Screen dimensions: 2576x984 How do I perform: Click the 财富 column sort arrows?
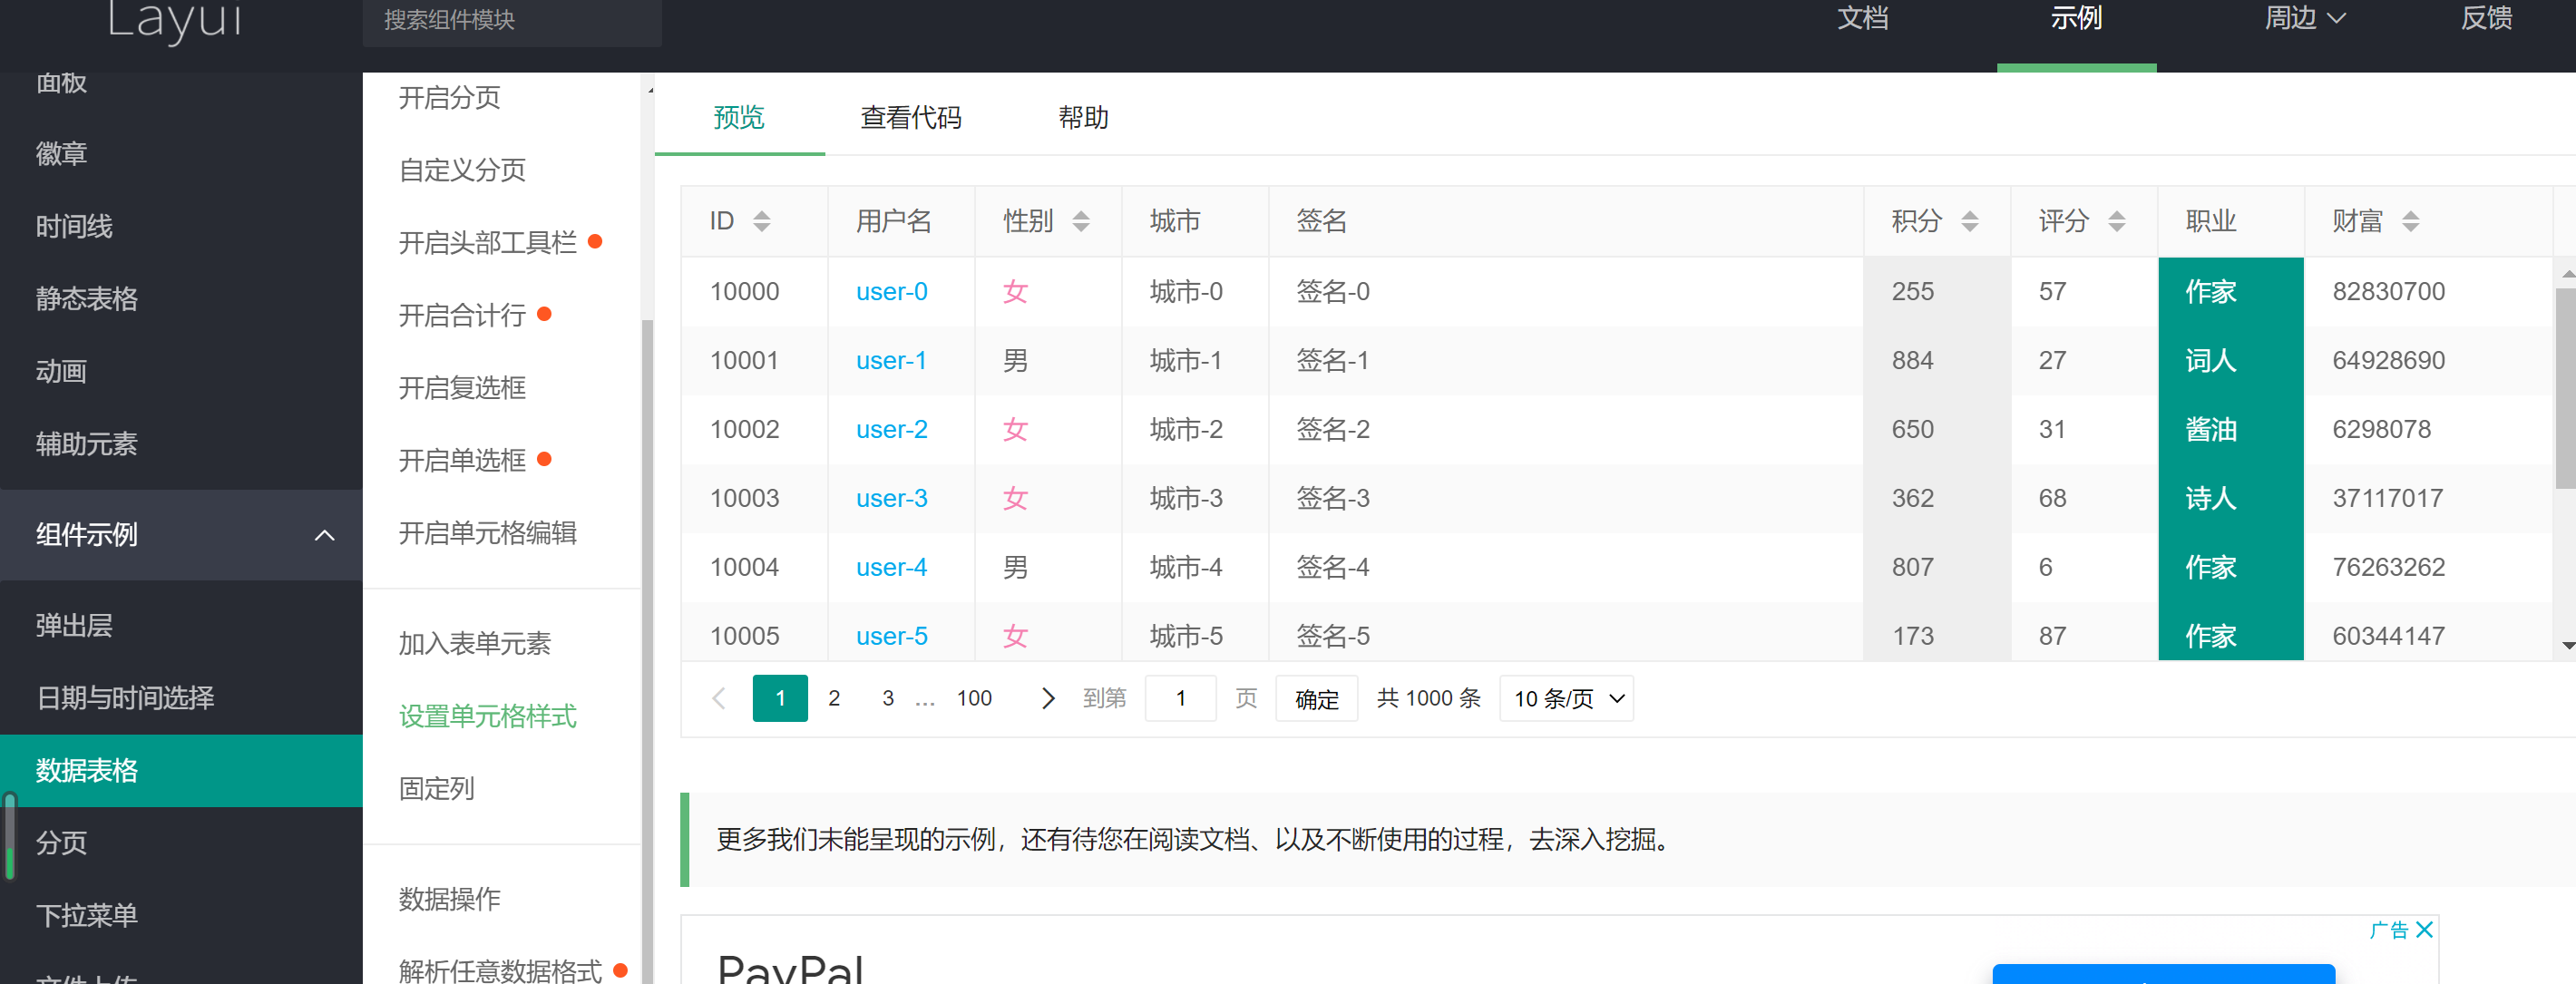(x=2413, y=221)
